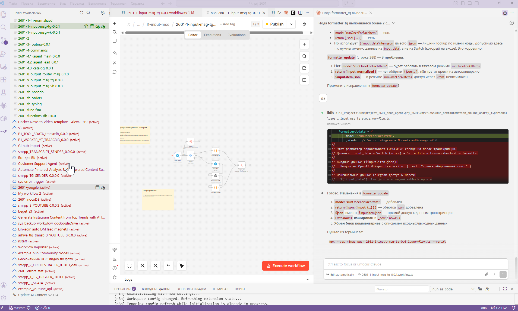Open the Extensions view in the activity bar

[x=4, y=80]
